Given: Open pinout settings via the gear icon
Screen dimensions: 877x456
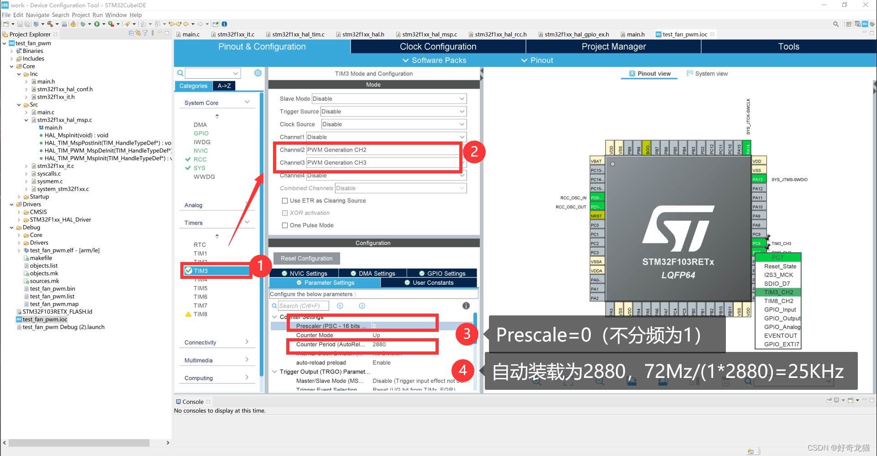Looking at the screenshot, I should pos(257,73).
